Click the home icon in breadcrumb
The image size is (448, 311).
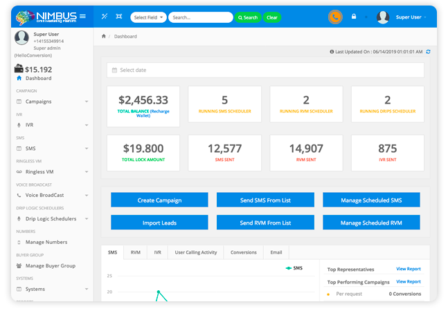tap(104, 36)
